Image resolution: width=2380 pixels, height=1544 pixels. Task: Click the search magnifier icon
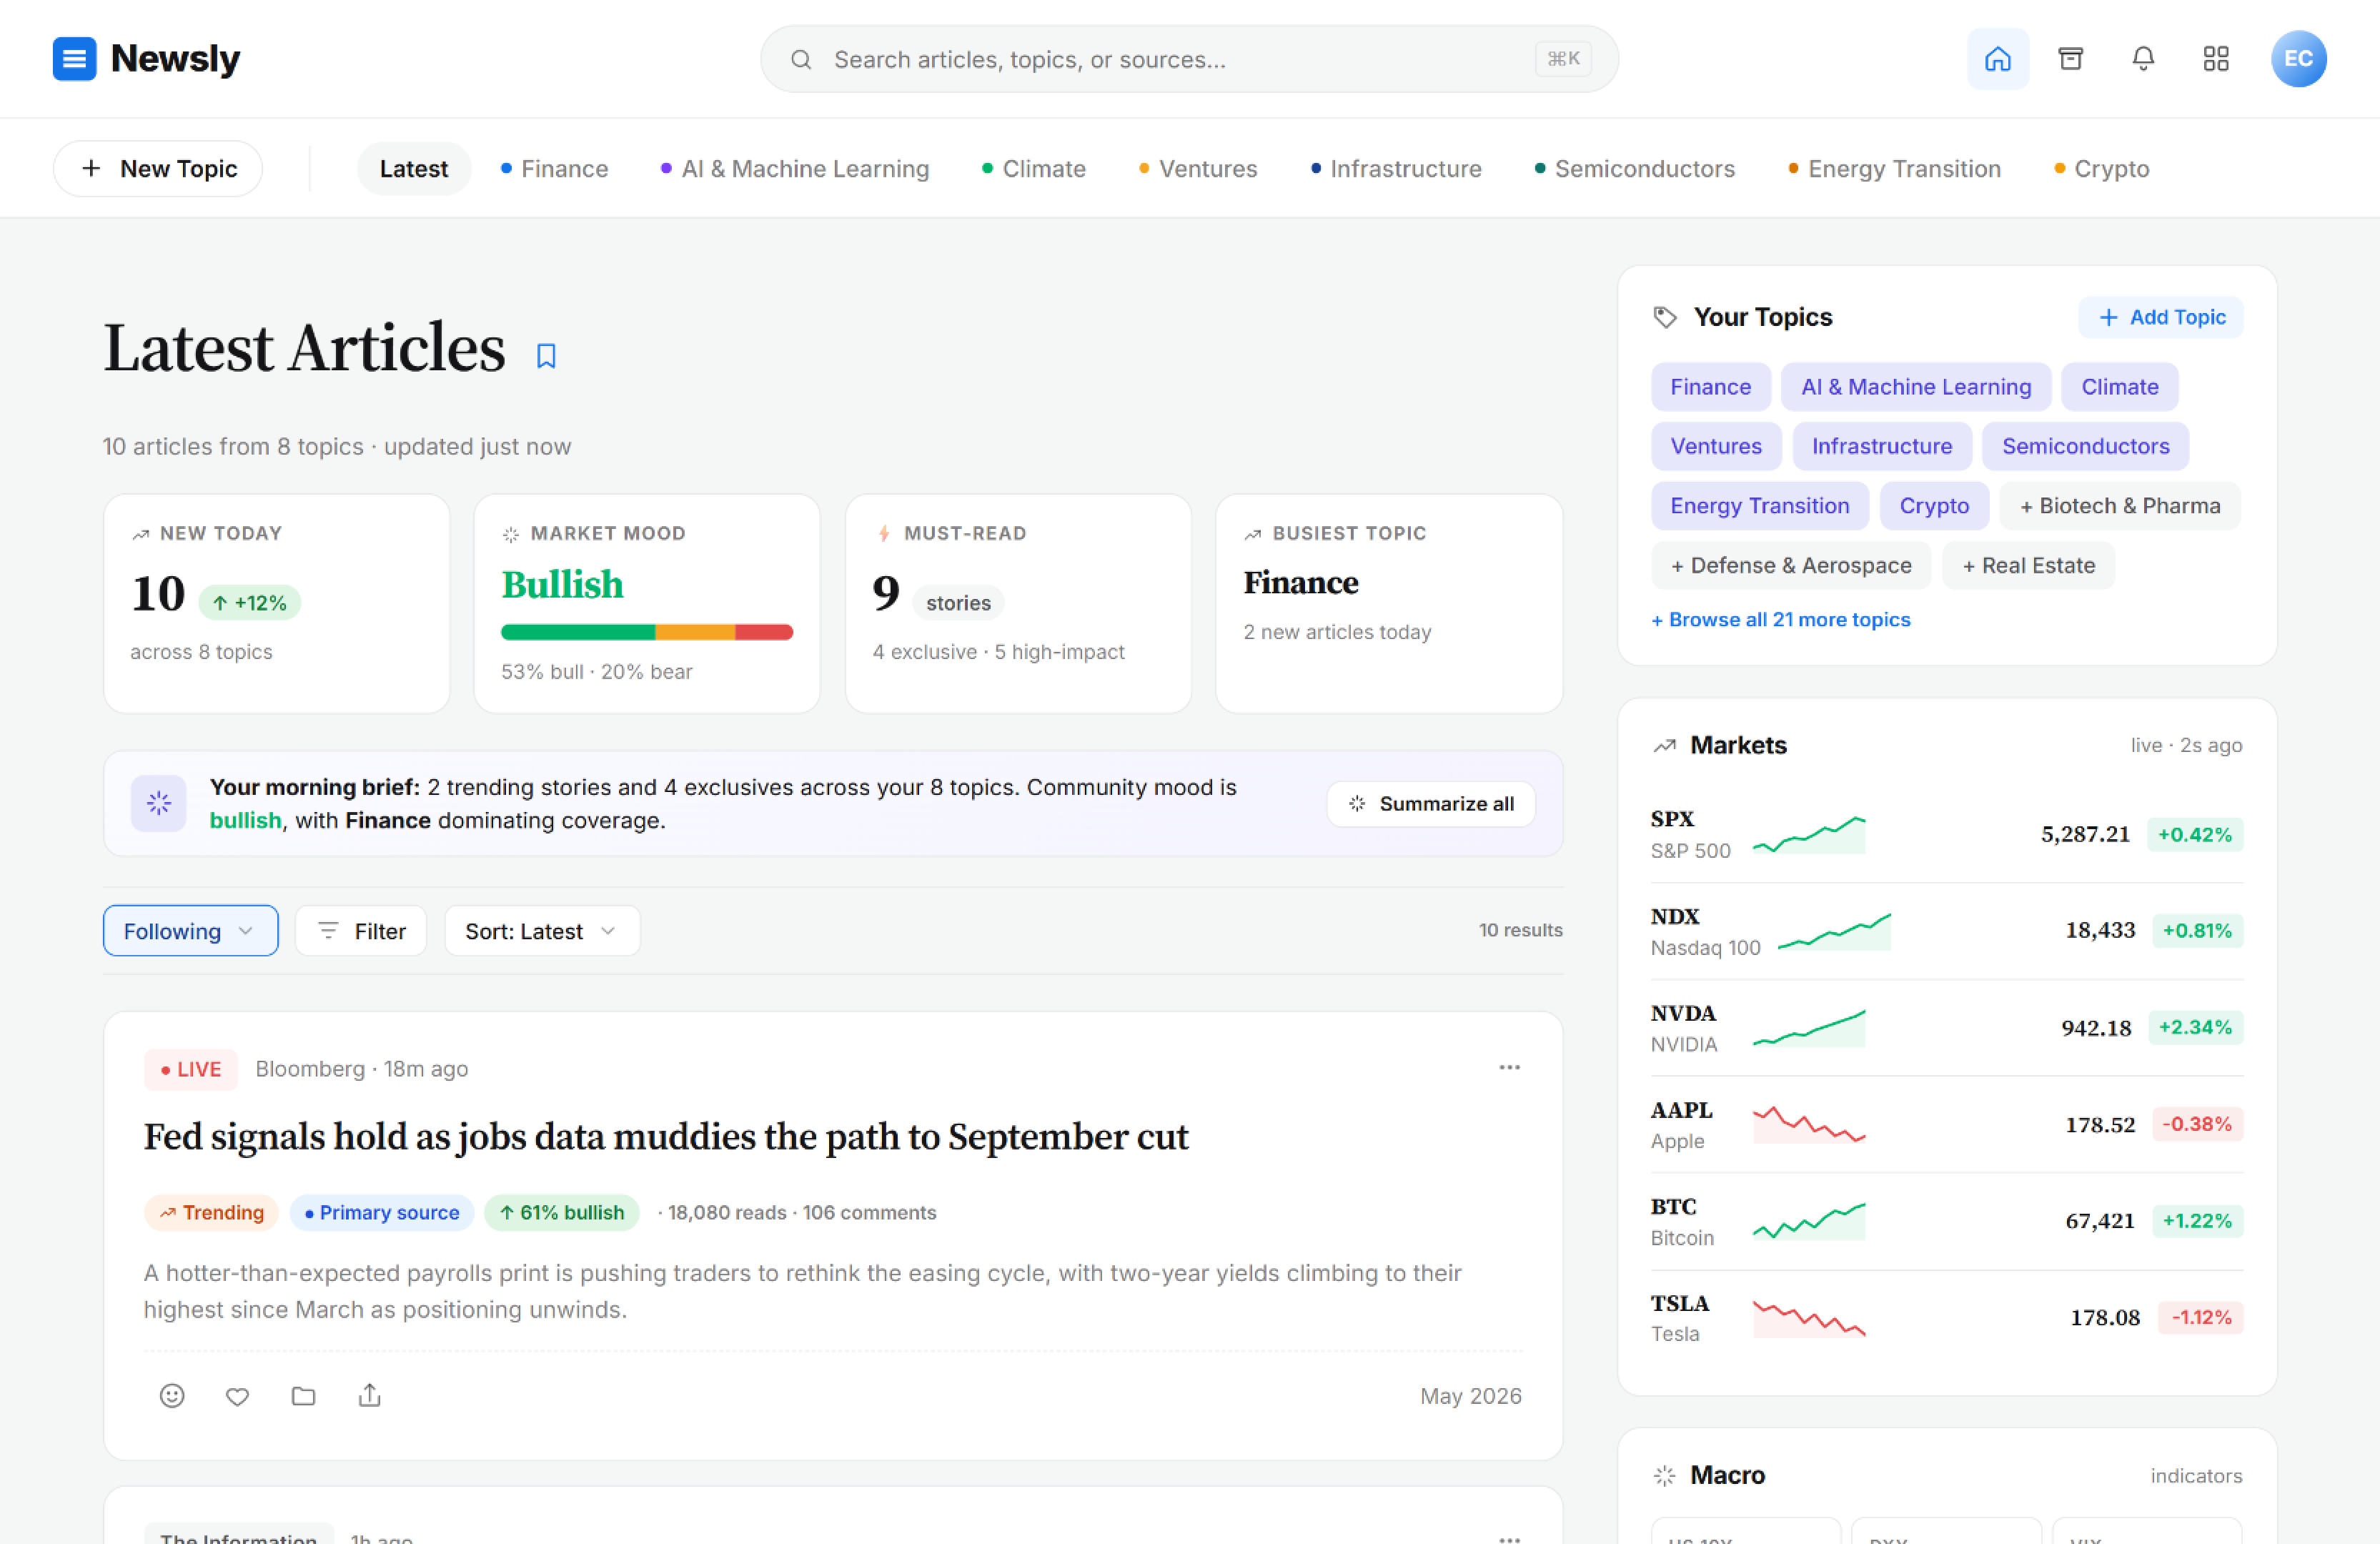(x=800, y=60)
